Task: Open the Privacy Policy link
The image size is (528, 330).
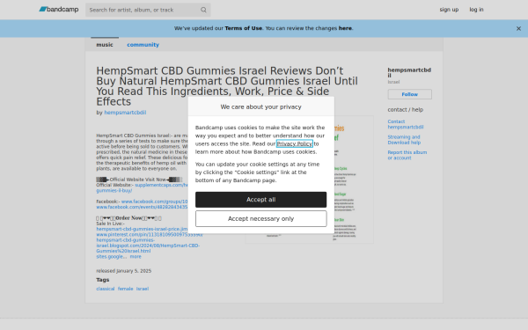Action: [x=295, y=143]
